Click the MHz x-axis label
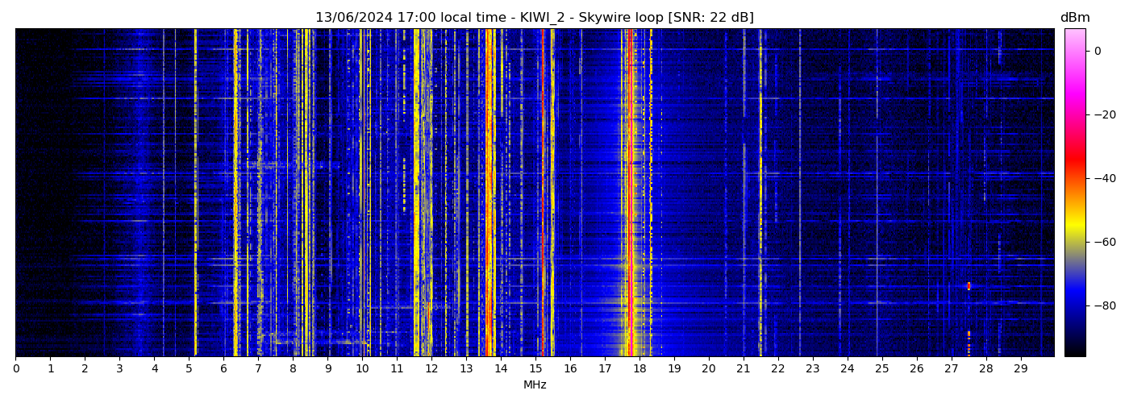 [535, 385]
